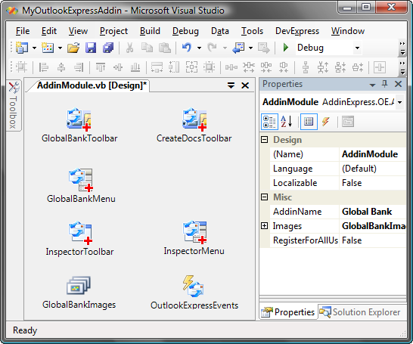Open the Undo history dropdown arrow

tap(199, 48)
